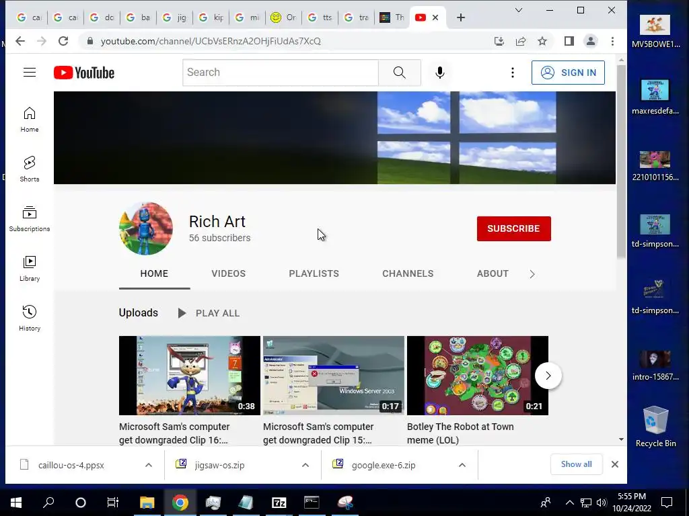Image resolution: width=689 pixels, height=516 pixels.
Task: Open the Chrome profile icon
Action: (591, 41)
